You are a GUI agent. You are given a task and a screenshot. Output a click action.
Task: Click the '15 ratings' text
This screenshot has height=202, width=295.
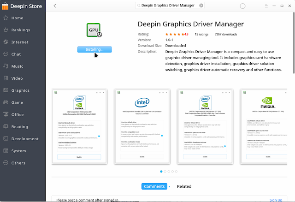point(201,34)
